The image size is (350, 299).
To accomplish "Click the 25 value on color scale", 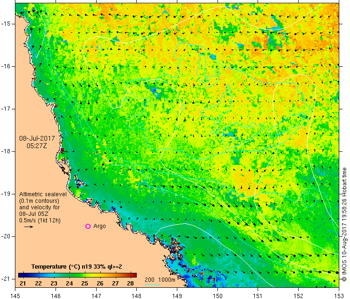I will 84,284.
